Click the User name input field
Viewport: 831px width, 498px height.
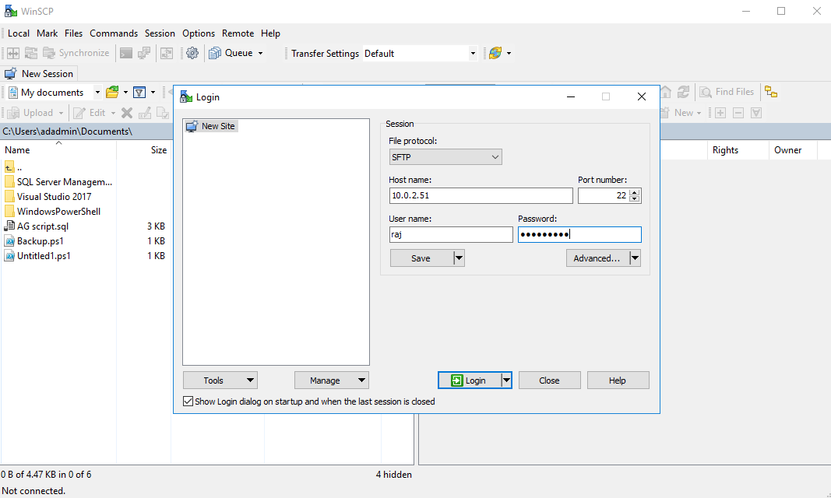pos(451,234)
